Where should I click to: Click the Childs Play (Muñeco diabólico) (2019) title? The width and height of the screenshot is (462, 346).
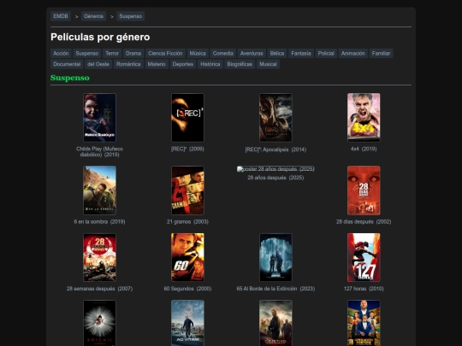pyautogui.click(x=99, y=151)
